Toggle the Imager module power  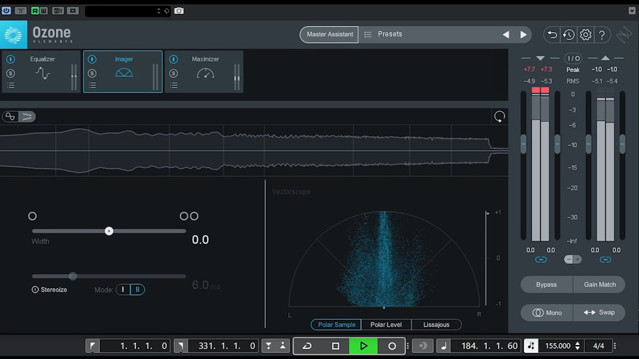click(92, 59)
